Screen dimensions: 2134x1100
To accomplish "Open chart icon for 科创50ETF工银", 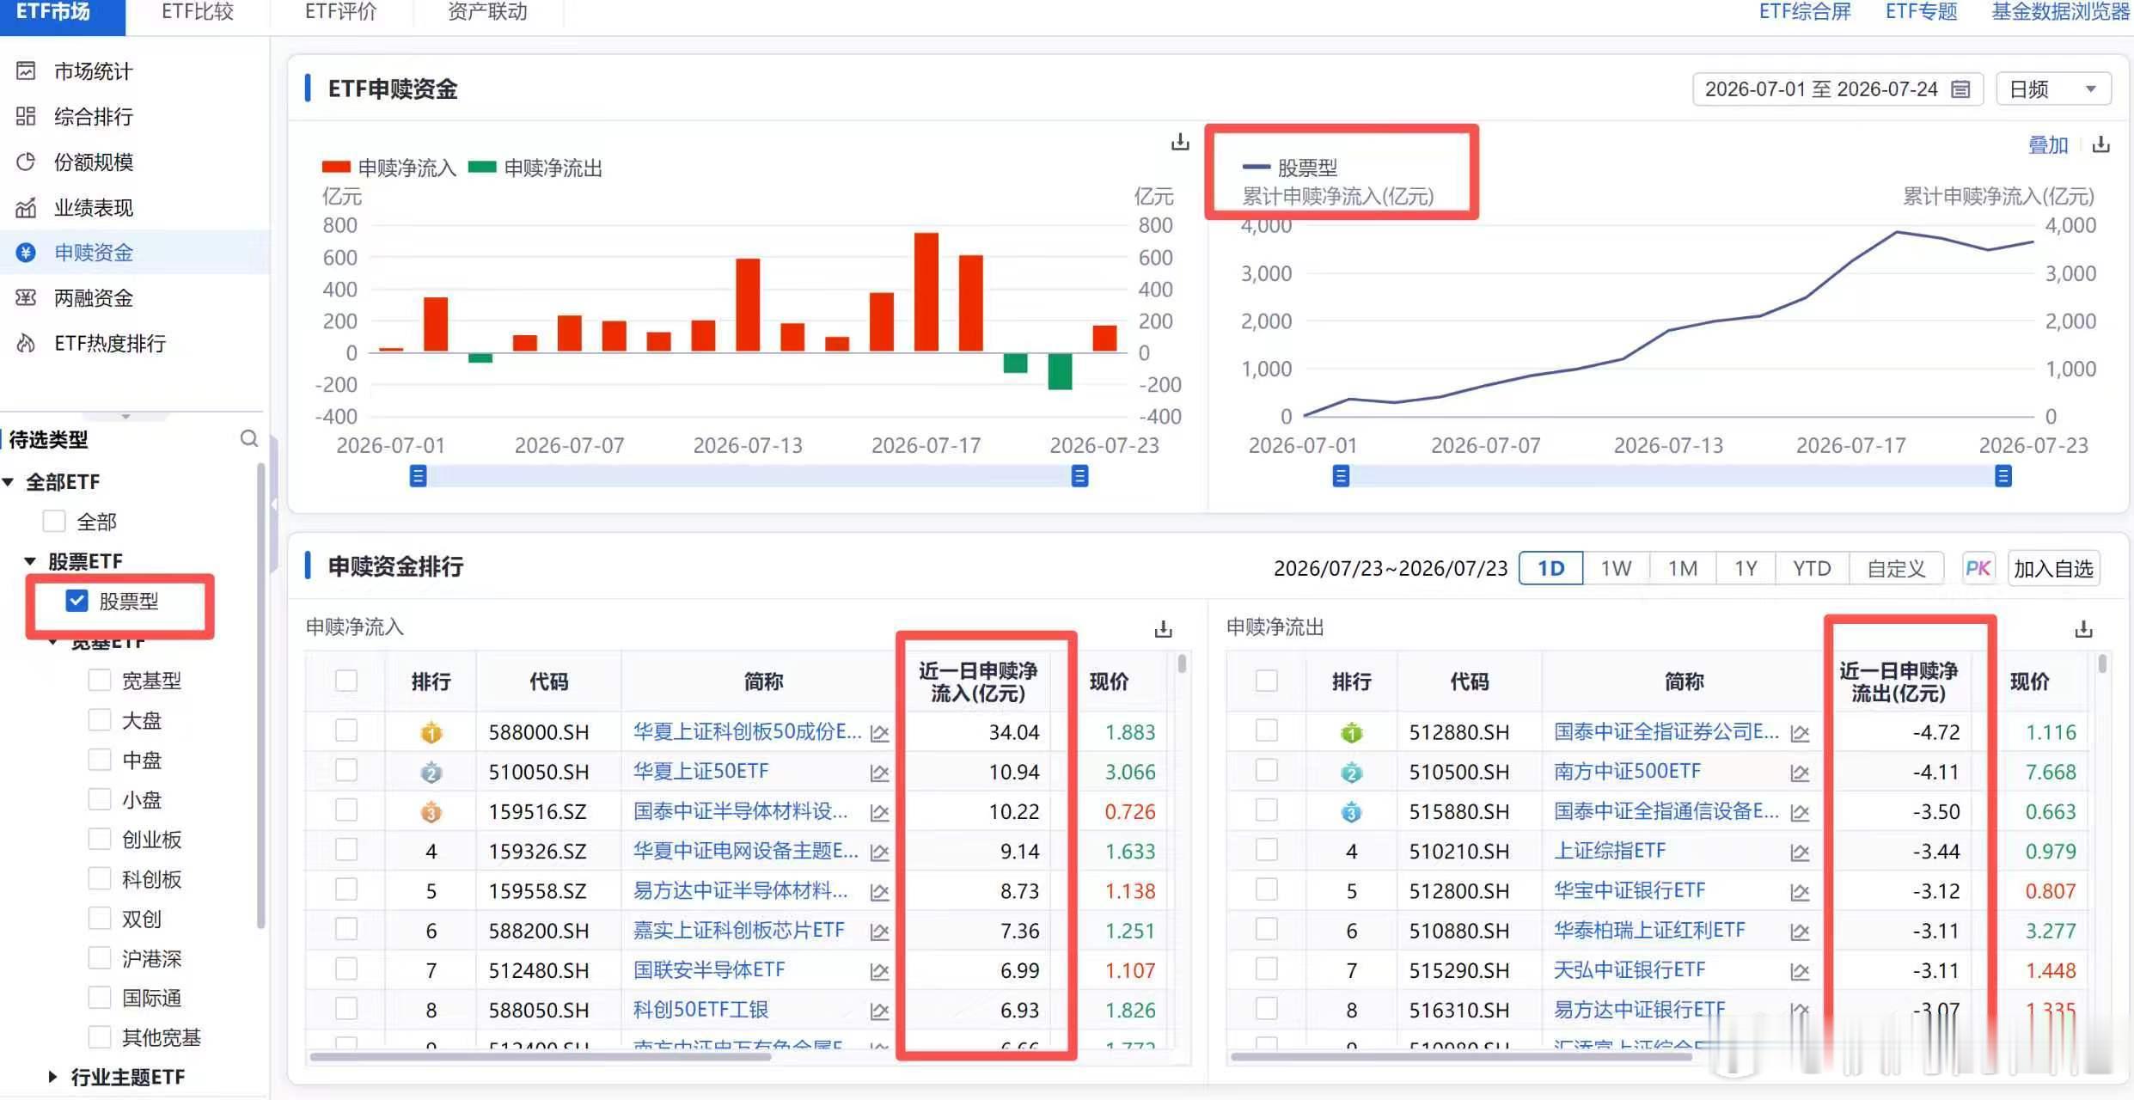I will (x=879, y=1011).
